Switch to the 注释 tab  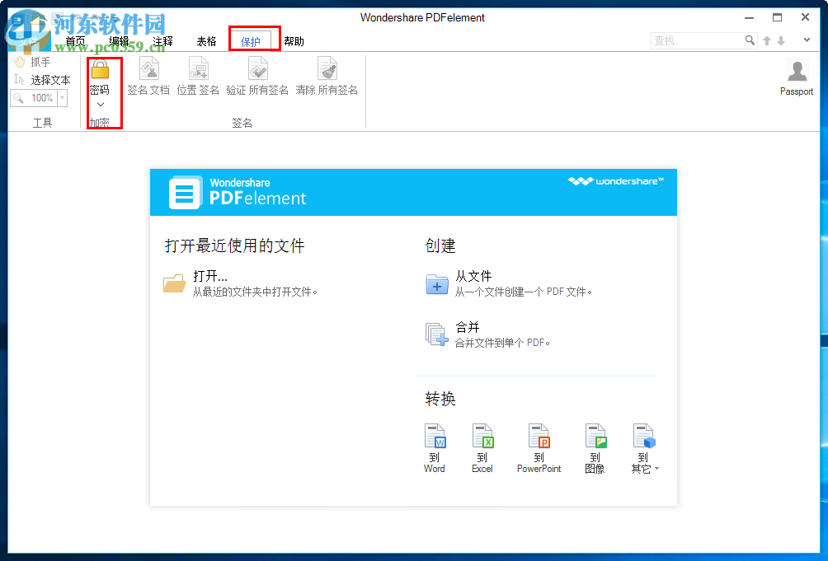click(x=162, y=39)
